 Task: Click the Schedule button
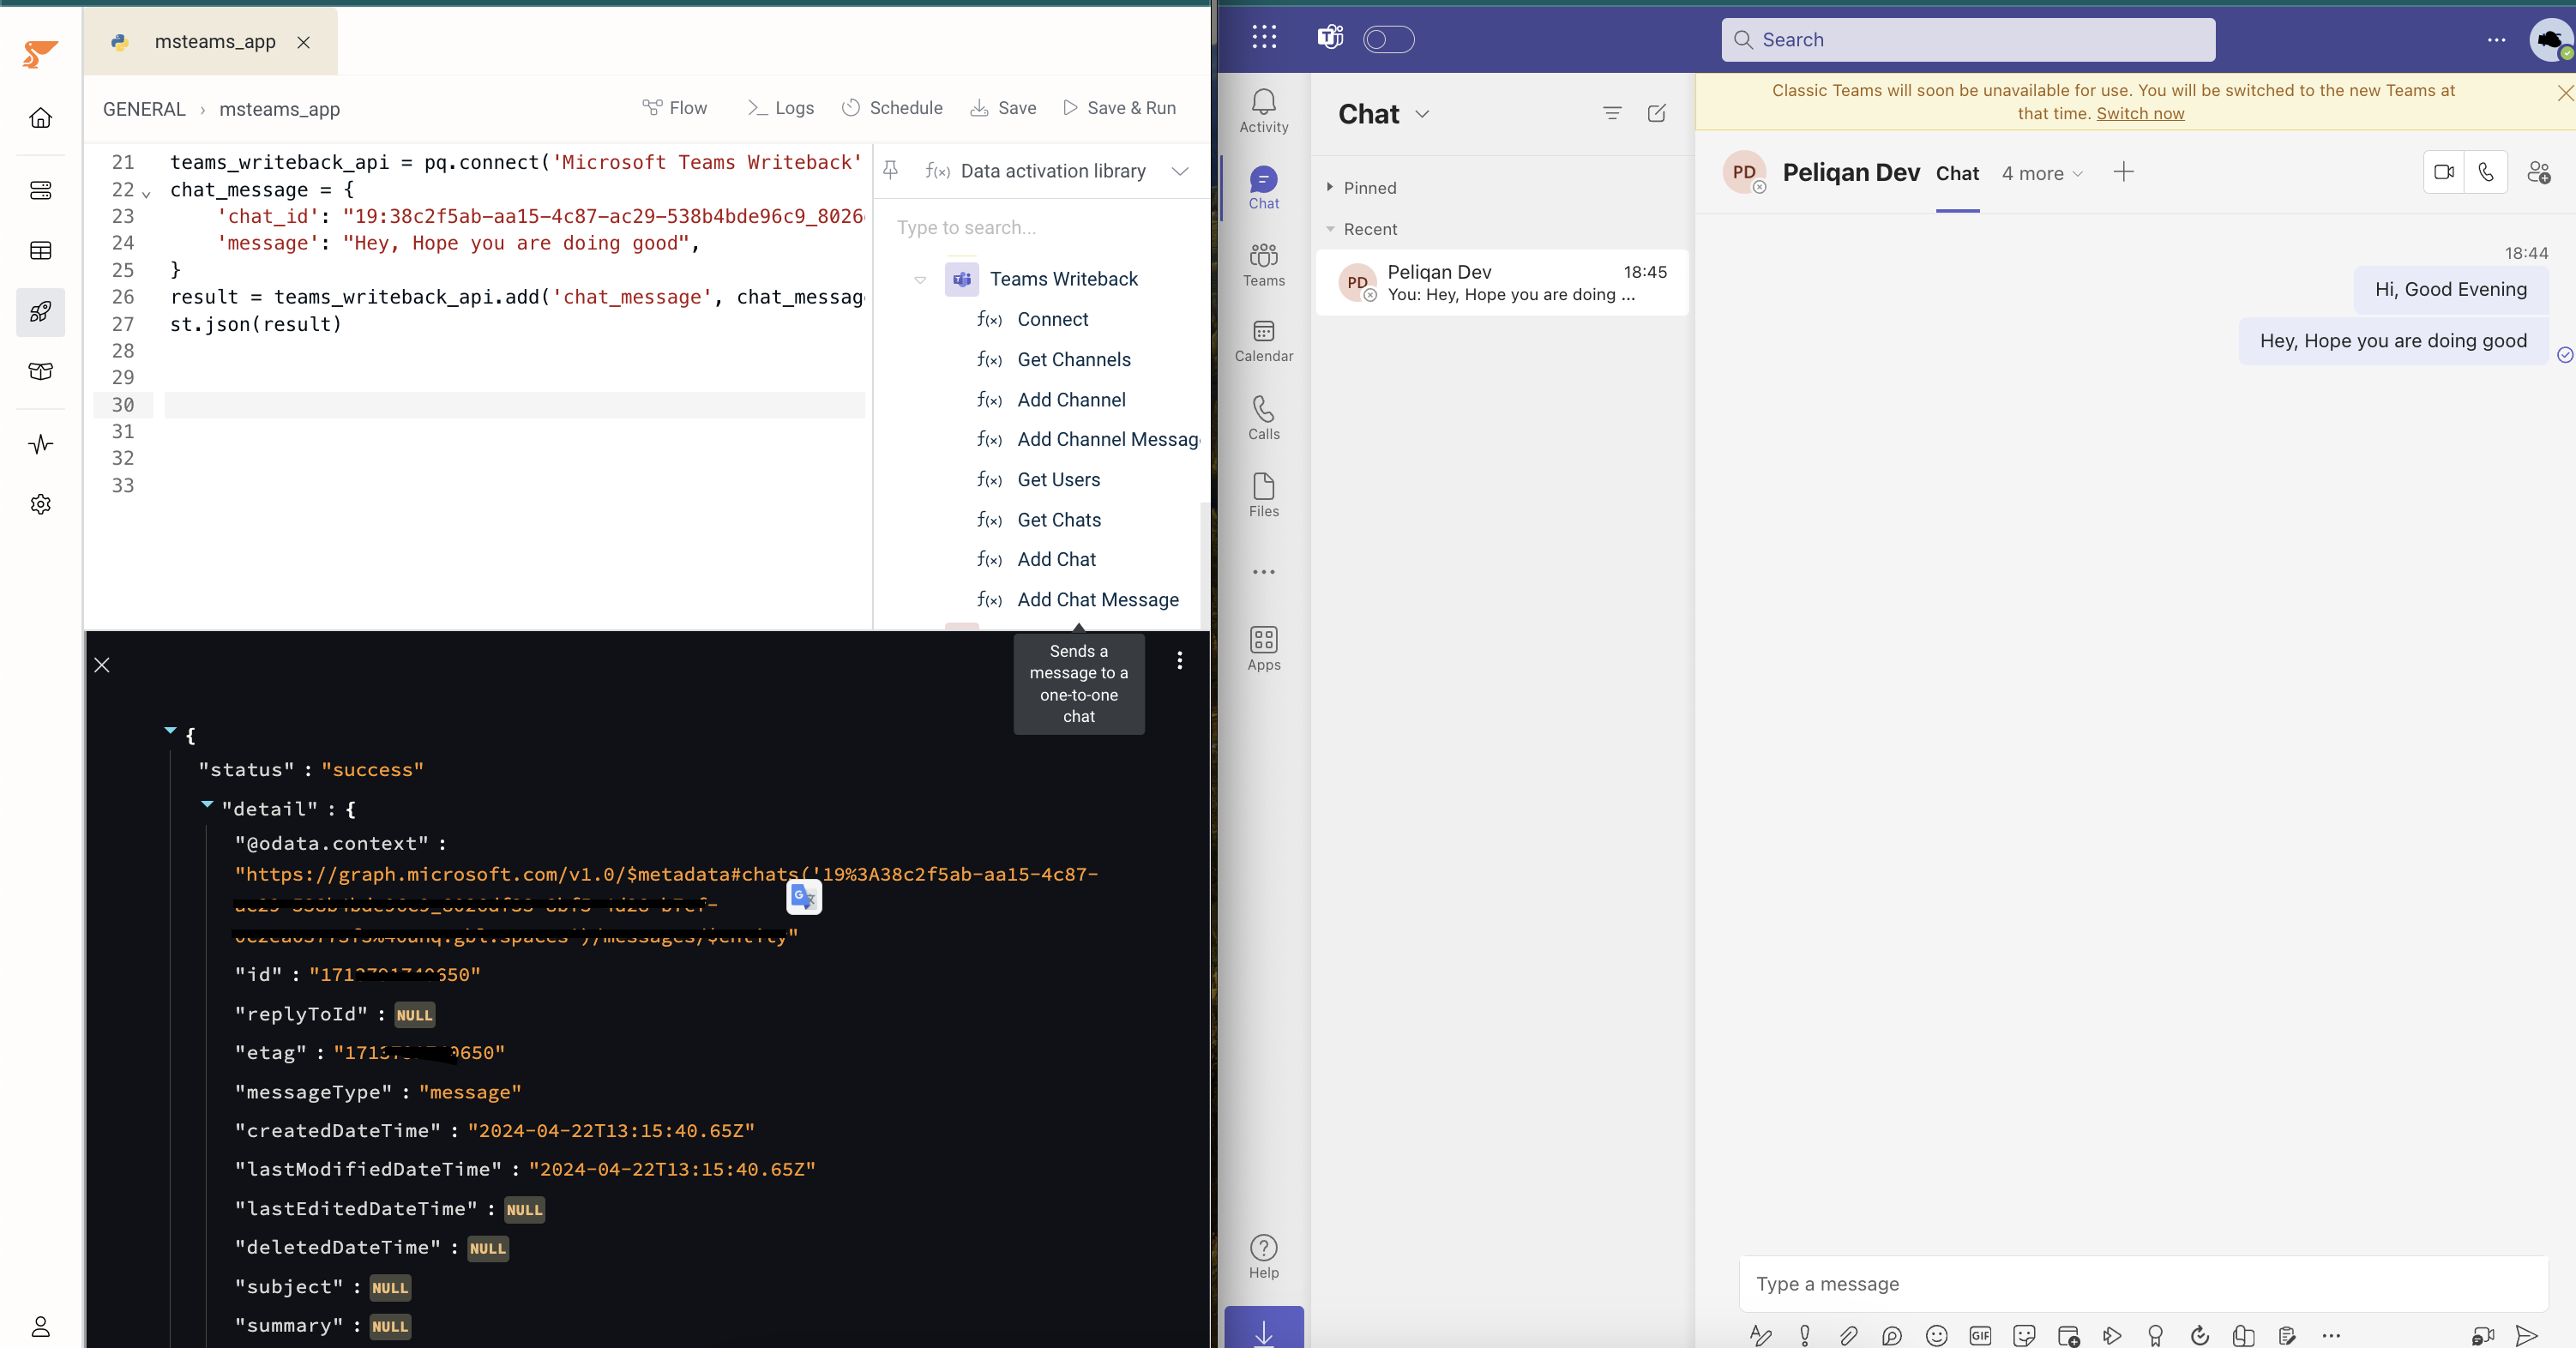[892, 108]
